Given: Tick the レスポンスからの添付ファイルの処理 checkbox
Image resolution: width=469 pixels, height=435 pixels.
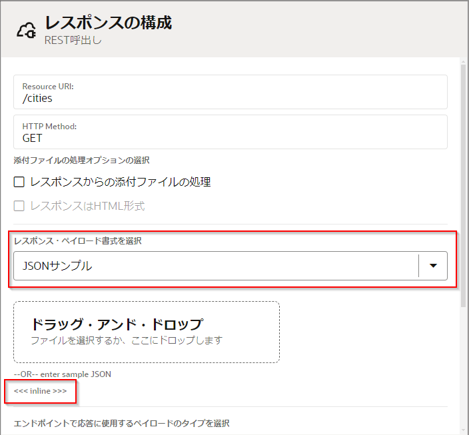Looking at the screenshot, I should click(x=19, y=182).
